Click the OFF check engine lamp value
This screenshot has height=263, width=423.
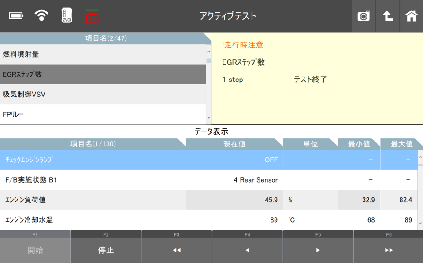[x=271, y=160]
